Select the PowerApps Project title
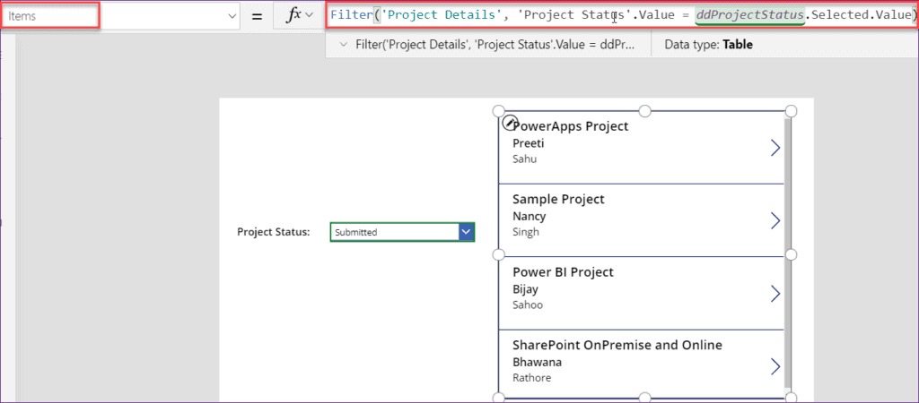Viewport: 919px width, 403px height. point(570,126)
